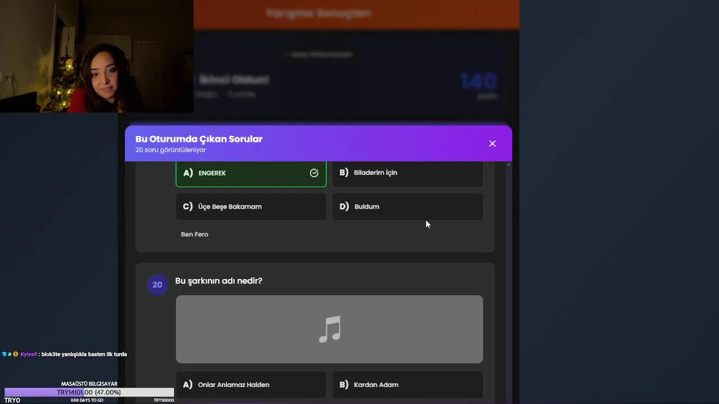Select answer D) Buldum
This screenshot has width=719, height=404.
[408, 206]
